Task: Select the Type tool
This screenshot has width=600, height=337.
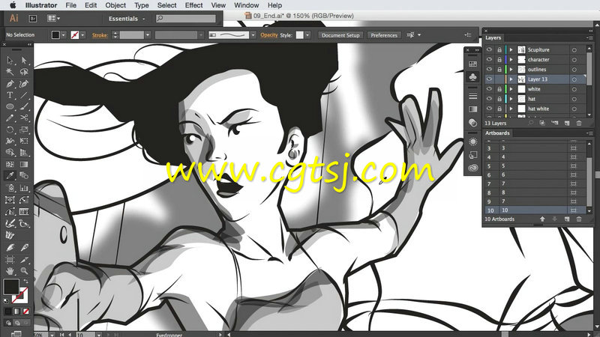Action: pyautogui.click(x=10, y=95)
